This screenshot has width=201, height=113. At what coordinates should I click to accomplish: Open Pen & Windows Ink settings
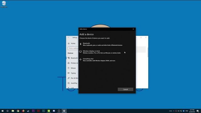point(73,78)
